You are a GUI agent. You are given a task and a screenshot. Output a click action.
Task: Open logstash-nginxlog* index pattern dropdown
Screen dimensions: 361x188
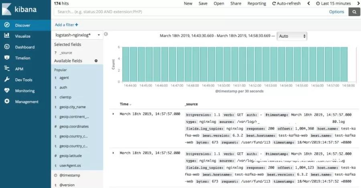77,35
